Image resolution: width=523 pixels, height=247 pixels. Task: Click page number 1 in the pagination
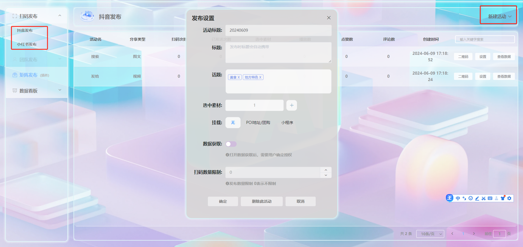tap(463, 234)
